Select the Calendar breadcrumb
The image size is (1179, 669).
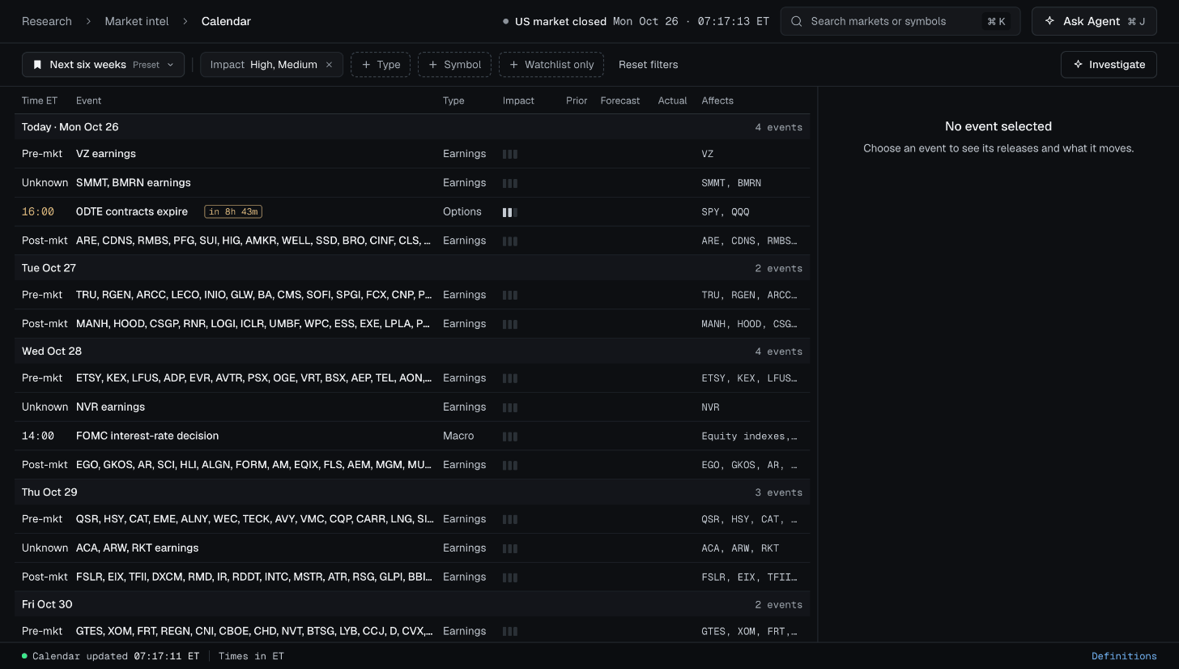[x=226, y=21]
